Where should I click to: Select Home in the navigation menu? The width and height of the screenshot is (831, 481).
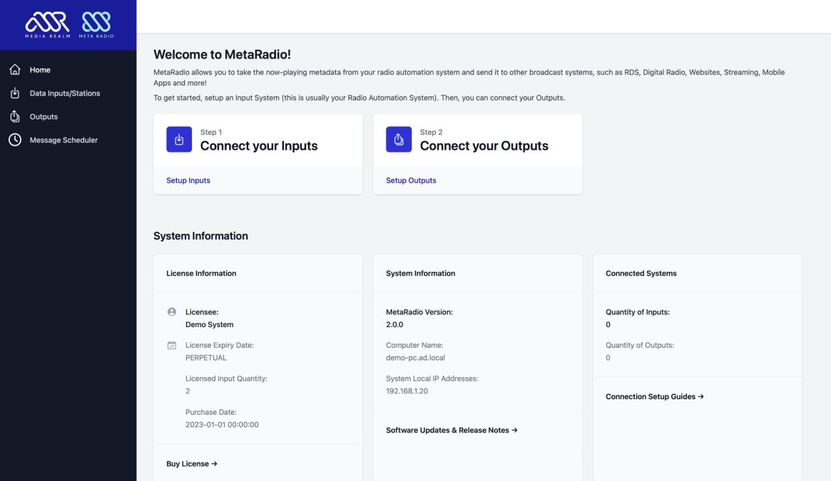click(x=41, y=69)
